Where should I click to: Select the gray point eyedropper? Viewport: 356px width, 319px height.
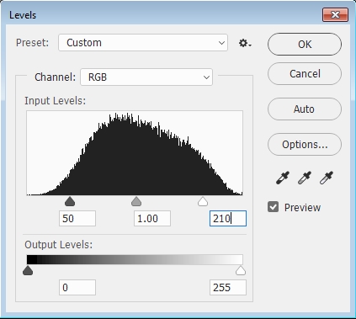tap(305, 178)
